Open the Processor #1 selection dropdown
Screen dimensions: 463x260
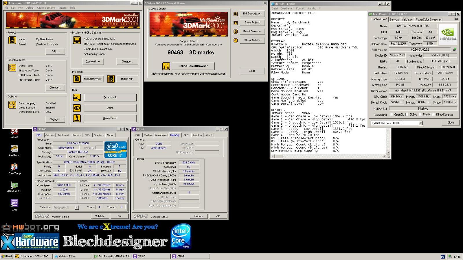(x=77, y=207)
